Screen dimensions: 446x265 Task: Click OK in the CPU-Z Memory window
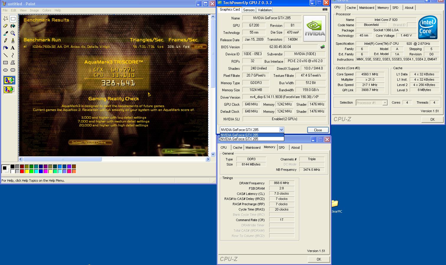[319, 259]
